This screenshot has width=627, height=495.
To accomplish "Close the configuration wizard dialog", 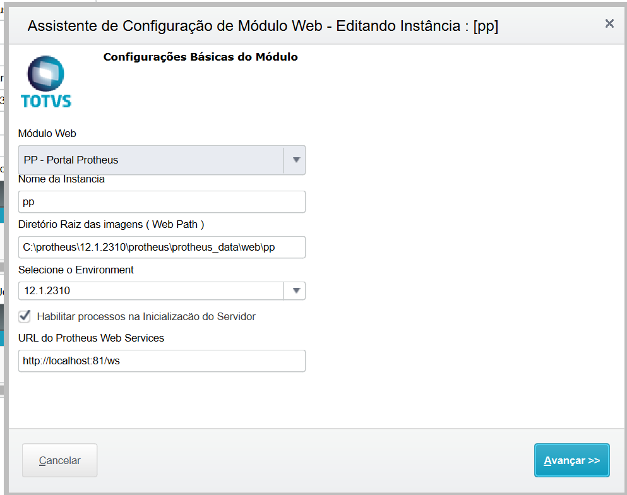I will pos(609,24).
